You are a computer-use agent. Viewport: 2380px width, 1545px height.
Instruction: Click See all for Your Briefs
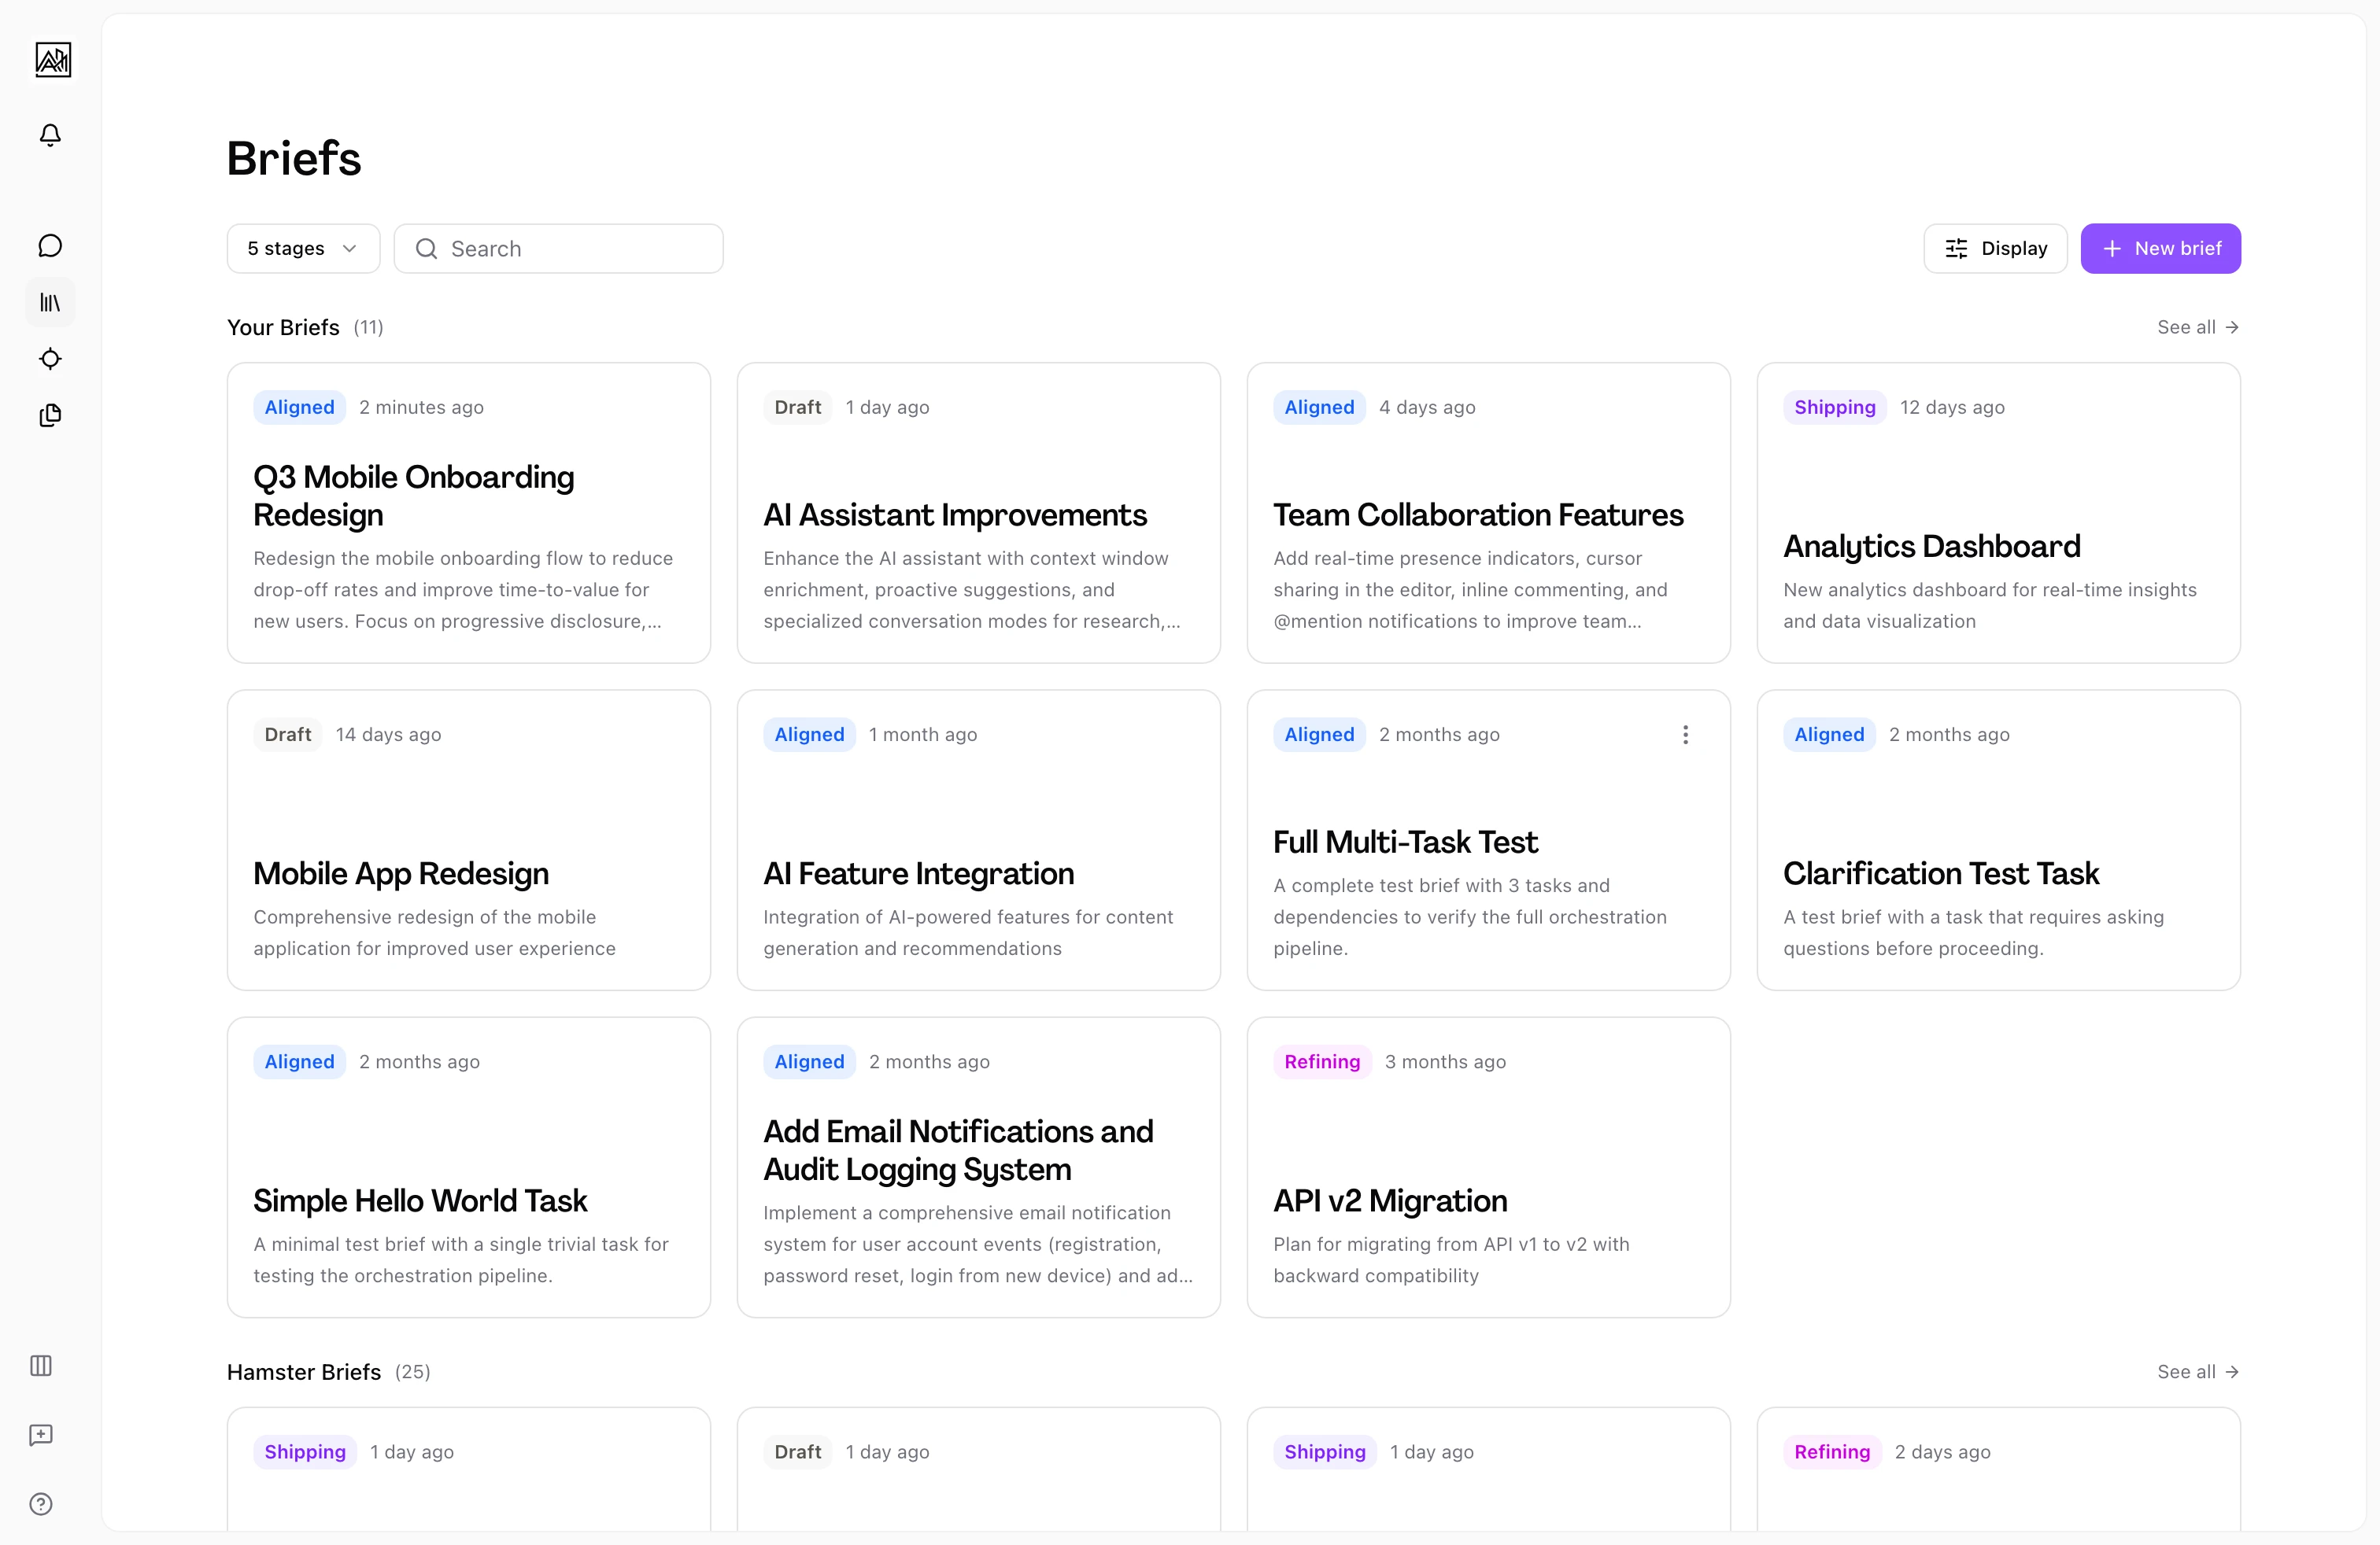[2197, 326]
